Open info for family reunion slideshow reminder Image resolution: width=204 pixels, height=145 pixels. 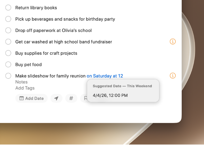point(173,76)
